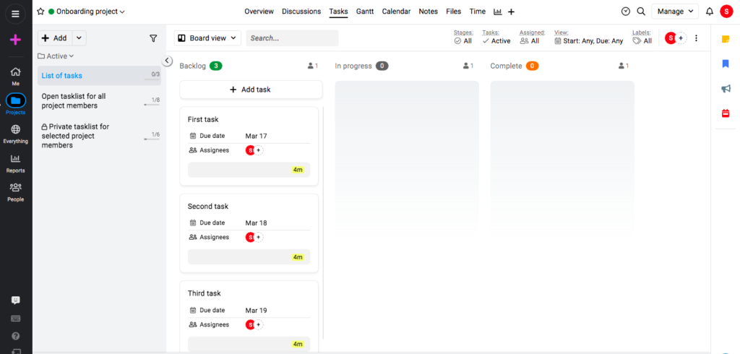Image resolution: width=740 pixels, height=354 pixels.
Task: Open the blue bookmarks icon
Action: (x=726, y=64)
